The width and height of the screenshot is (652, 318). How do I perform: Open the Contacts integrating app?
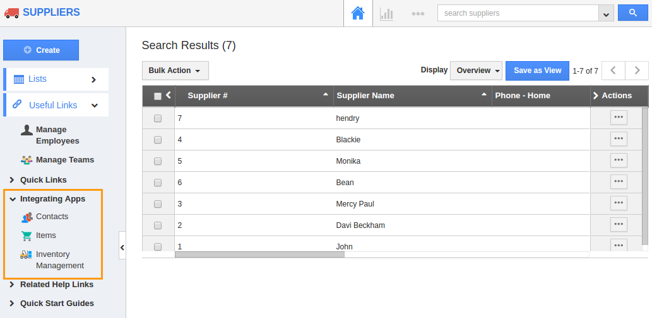click(52, 217)
